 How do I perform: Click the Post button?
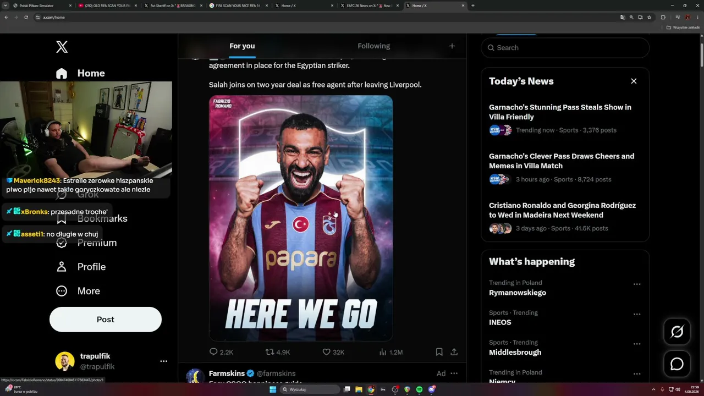click(106, 320)
